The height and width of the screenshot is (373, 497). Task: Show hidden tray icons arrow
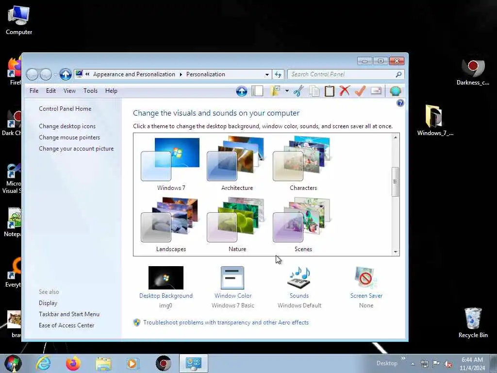pyautogui.click(x=413, y=364)
